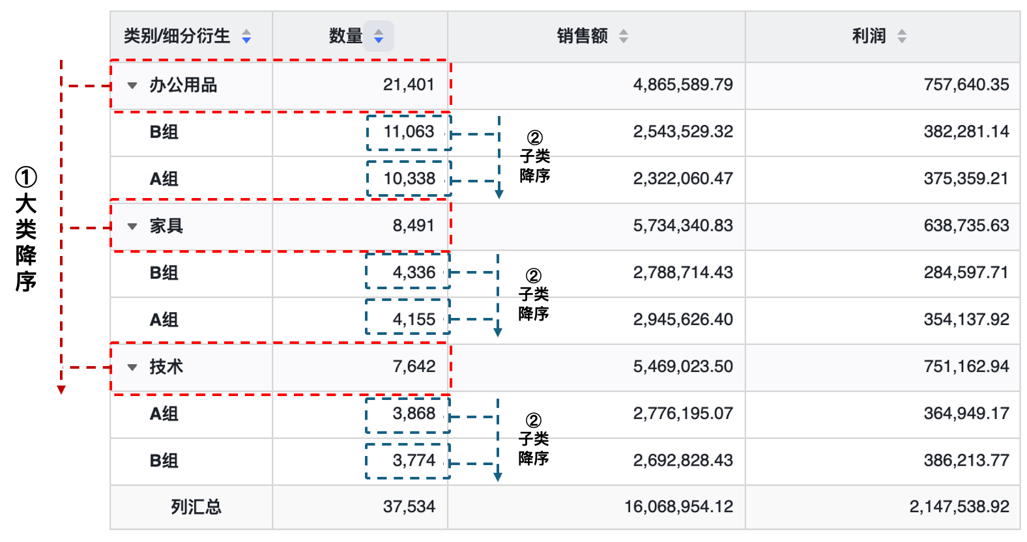Click sort icon beside 类别/细分衍生 header

[246, 36]
